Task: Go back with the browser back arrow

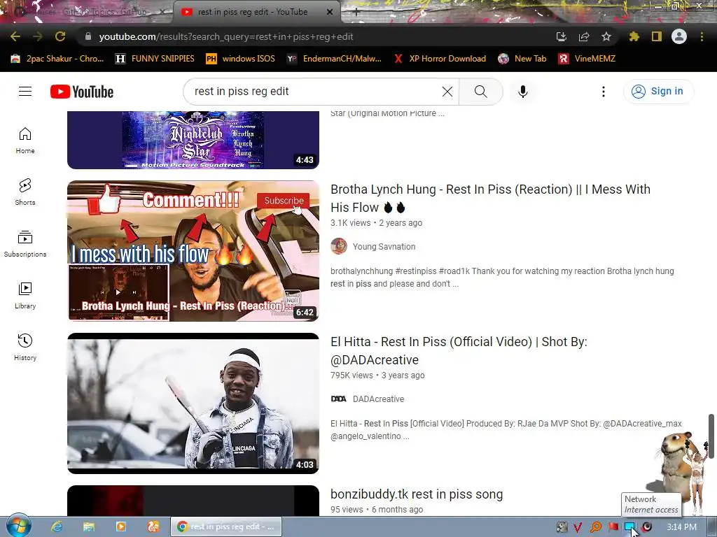Action: click(x=15, y=36)
